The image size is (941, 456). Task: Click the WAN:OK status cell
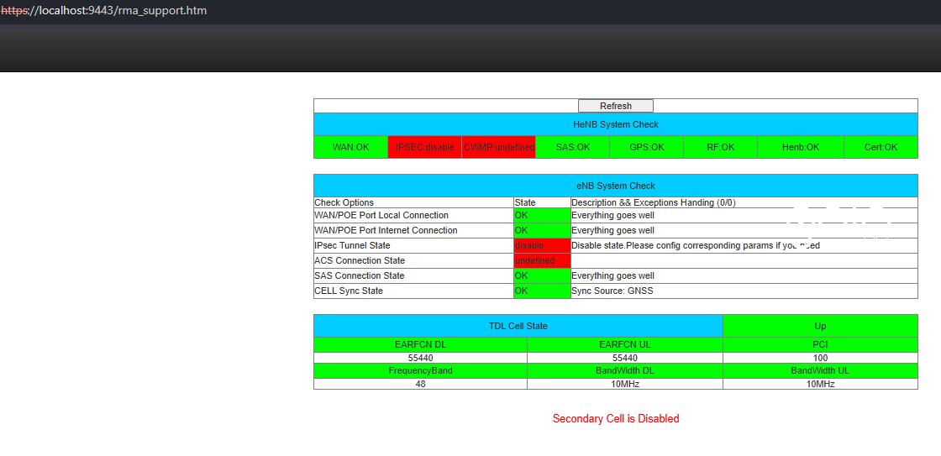[x=350, y=147]
